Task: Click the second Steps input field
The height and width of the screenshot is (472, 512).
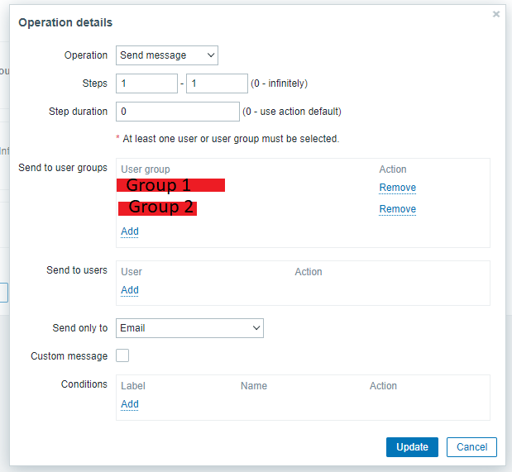Action: point(216,83)
